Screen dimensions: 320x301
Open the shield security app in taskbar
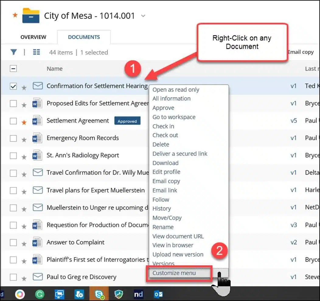[x=119, y=294]
